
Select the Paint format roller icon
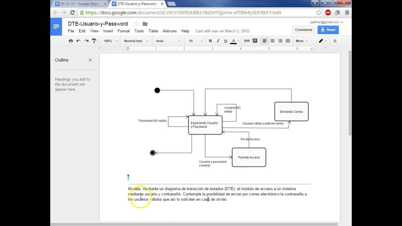click(x=94, y=41)
